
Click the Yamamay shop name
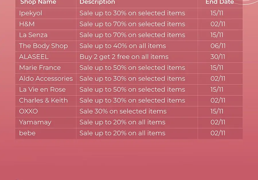pos(35,123)
